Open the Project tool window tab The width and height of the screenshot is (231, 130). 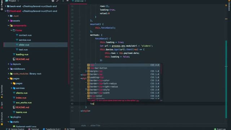point(1,5)
